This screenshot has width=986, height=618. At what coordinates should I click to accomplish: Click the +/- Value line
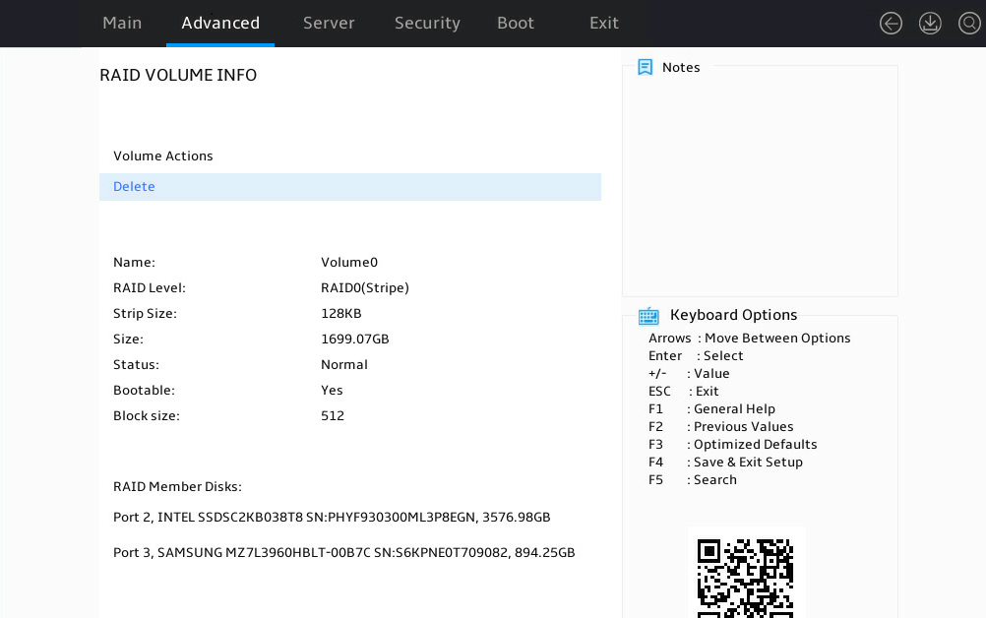689,373
